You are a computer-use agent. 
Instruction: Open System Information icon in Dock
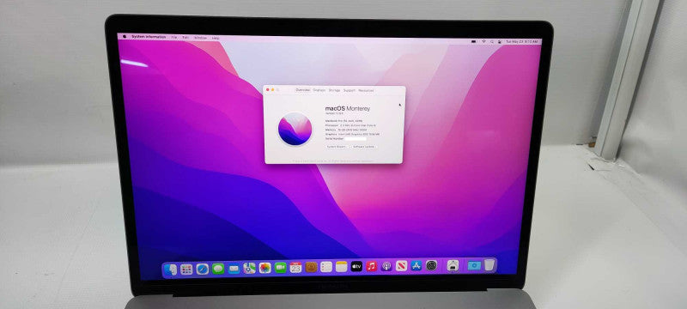pyautogui.click(x=453, y=265)
